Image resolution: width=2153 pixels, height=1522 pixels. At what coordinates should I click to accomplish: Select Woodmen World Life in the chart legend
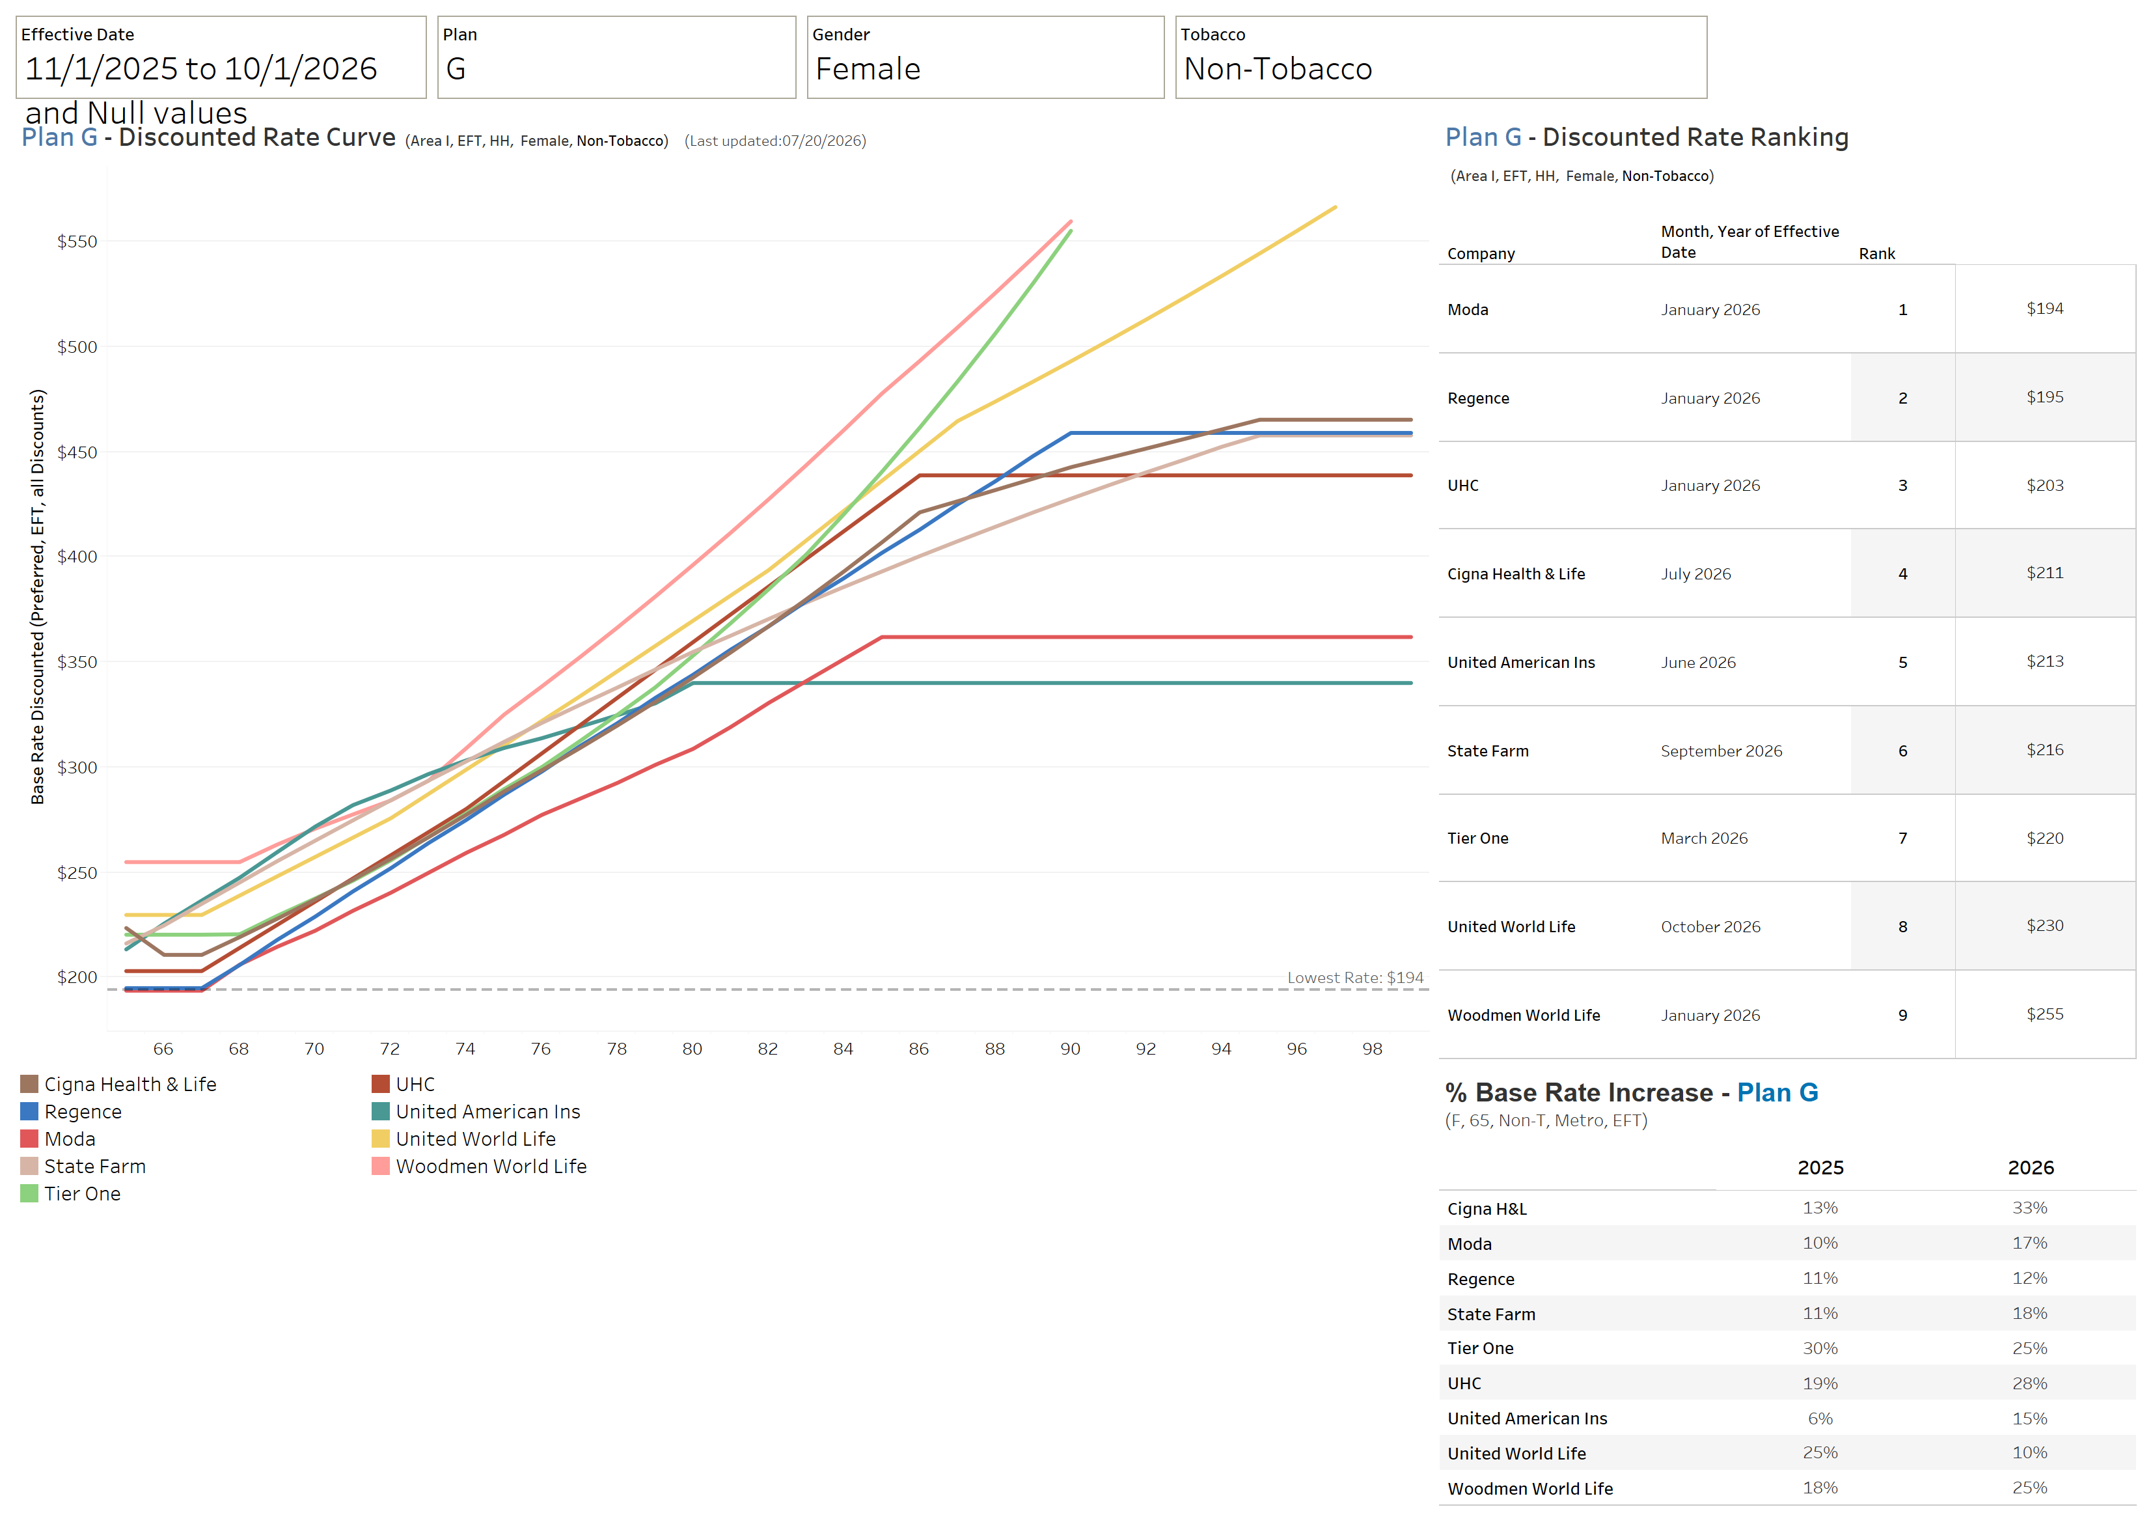point(491,1167)
